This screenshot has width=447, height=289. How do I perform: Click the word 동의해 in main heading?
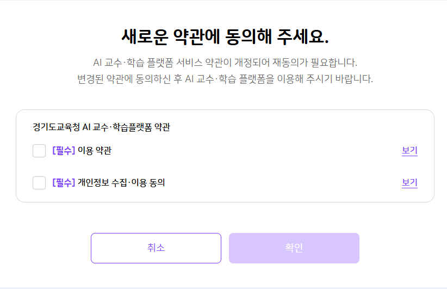coord(248,37)
